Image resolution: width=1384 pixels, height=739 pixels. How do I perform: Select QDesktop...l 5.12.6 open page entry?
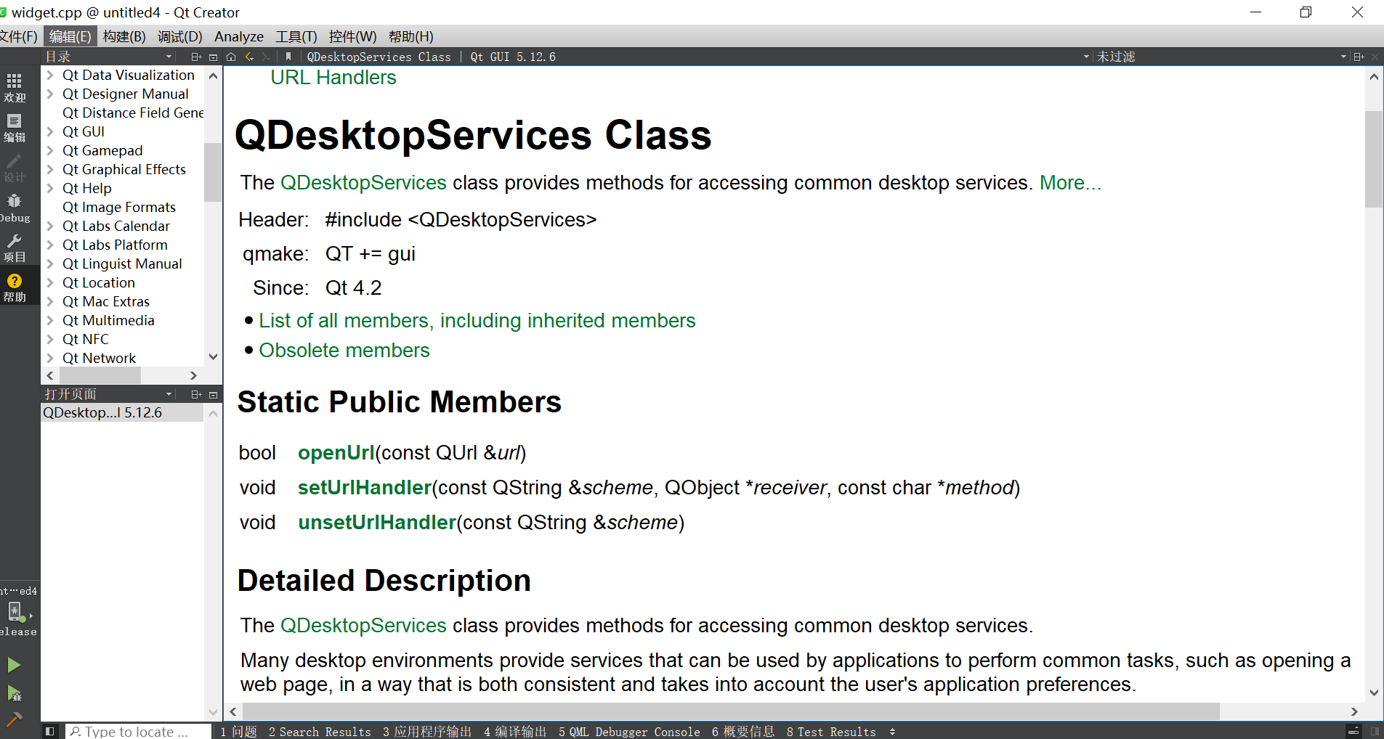click(122, 412)
